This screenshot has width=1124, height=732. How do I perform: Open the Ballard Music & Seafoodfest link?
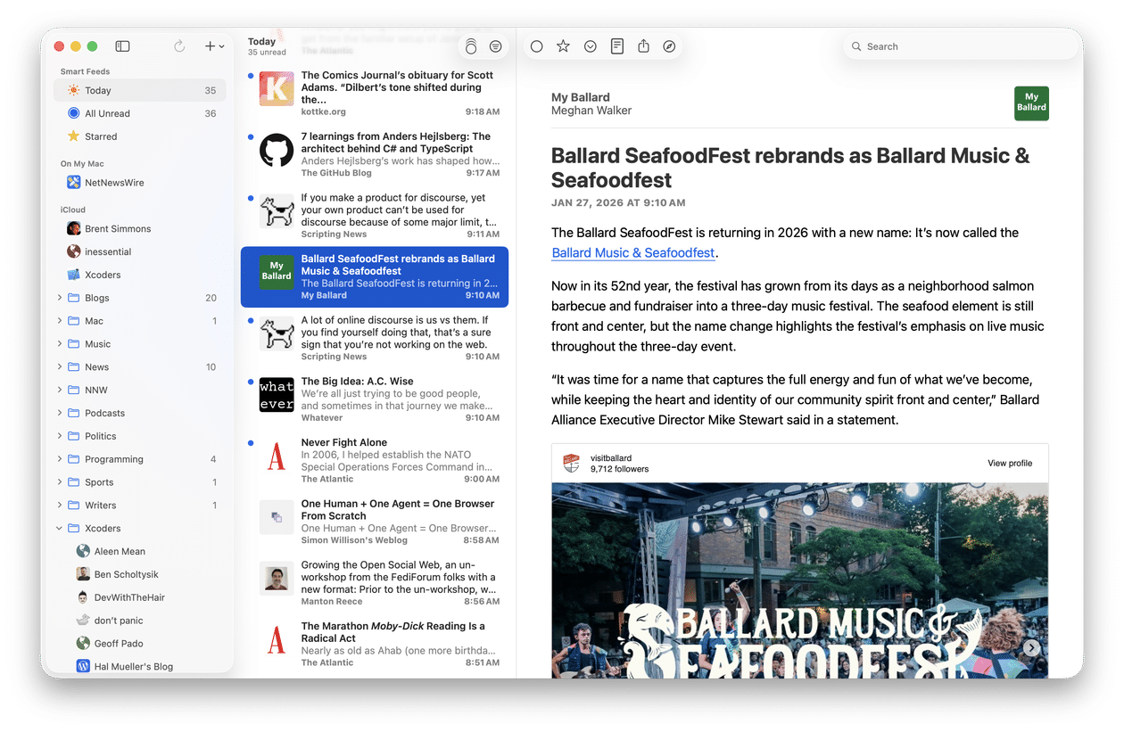(633, 253)
